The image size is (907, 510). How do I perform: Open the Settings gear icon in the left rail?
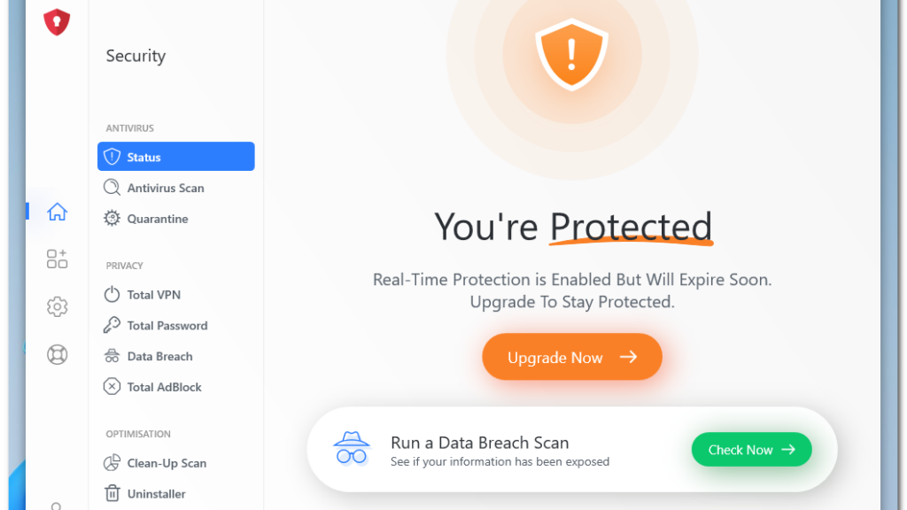pos(57,306)
